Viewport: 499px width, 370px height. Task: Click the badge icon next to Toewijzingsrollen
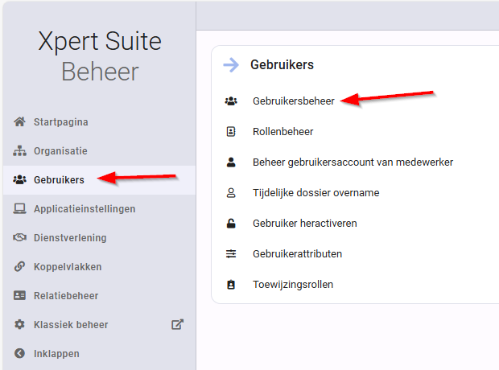231,285
